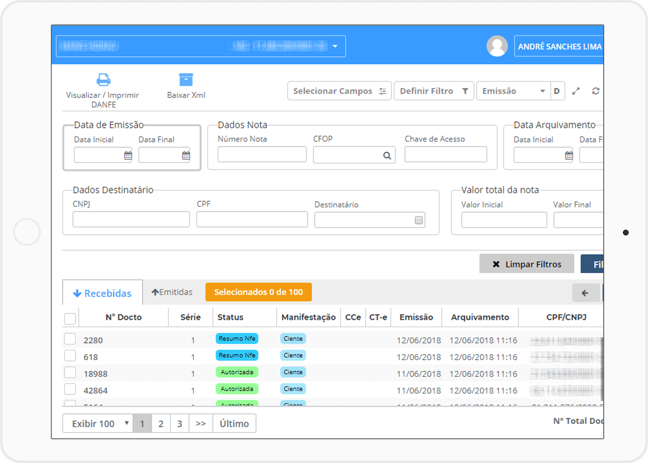Image resolution: width=648 pixels, height=463 pixels.
Task: Sort by the N° Docto column header
Action: point(124,317)
